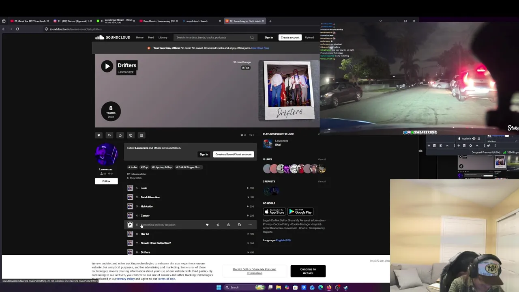
Task: Switch to the Dave Blunts - Unnecessary tab
Action: [159, 21]
